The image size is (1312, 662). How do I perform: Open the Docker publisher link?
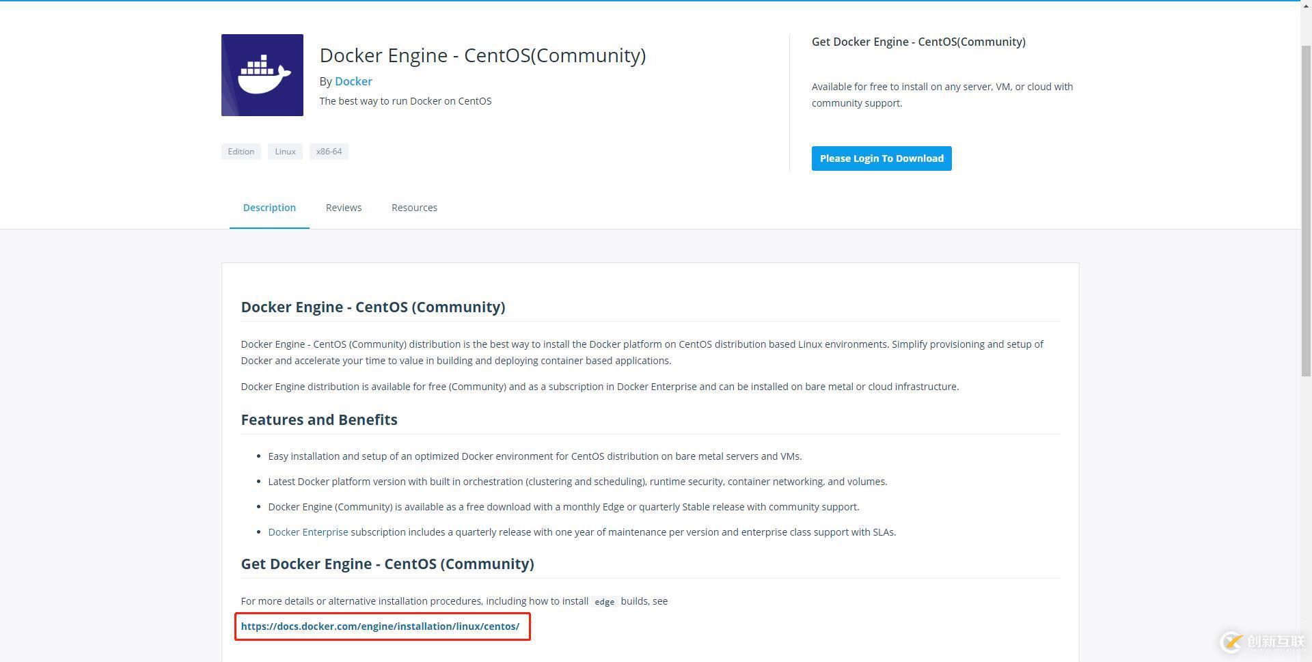click(353, 81)
